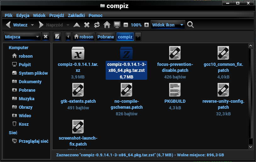Screen dimensions: 256x162
Task: Click the status bar selection text
Action: (x=140, y=155)
